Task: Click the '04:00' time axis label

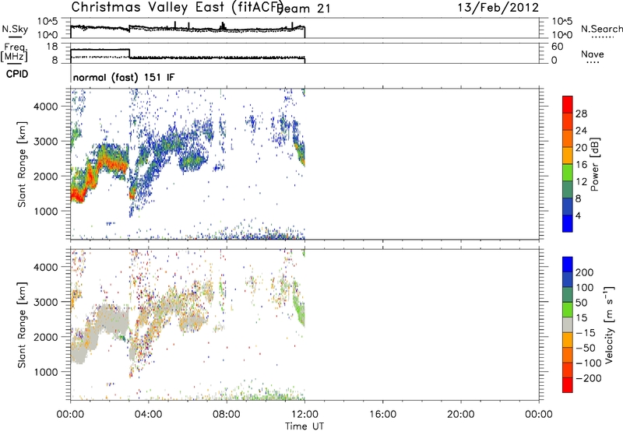Action: click(148, 415)
